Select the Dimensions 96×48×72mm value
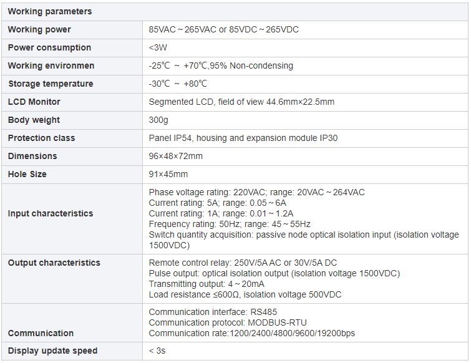 pos(175,156)
